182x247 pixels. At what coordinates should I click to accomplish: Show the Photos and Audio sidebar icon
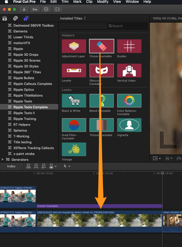tap(15, 18)
